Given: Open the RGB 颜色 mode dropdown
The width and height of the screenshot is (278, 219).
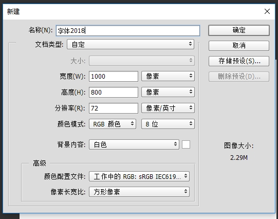Looking at the screenshot, I should pos(113,124).
